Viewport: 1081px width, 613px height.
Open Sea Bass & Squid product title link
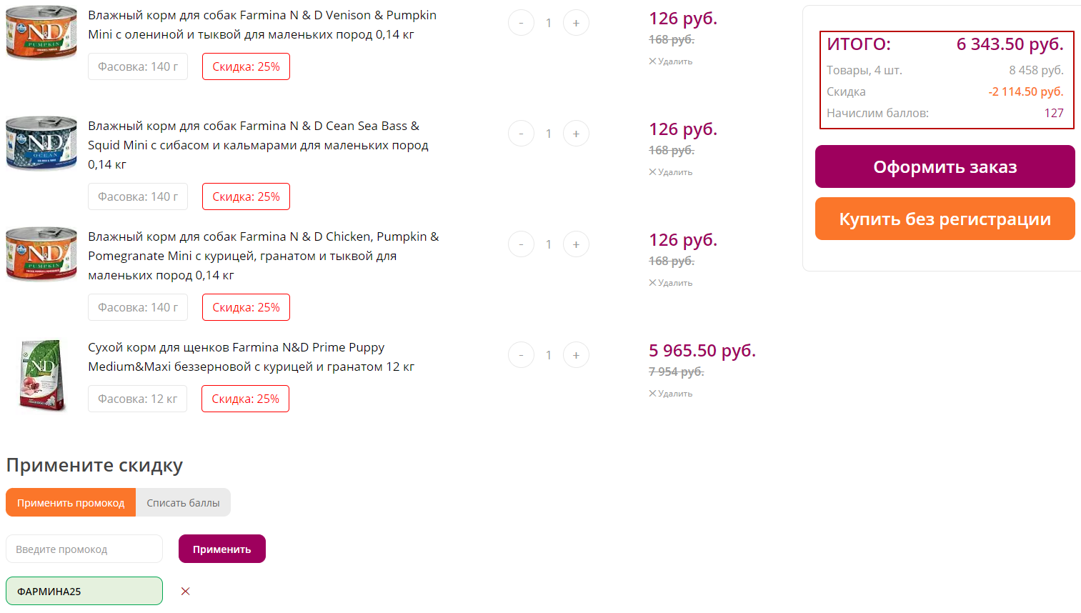tap(258, 145)
